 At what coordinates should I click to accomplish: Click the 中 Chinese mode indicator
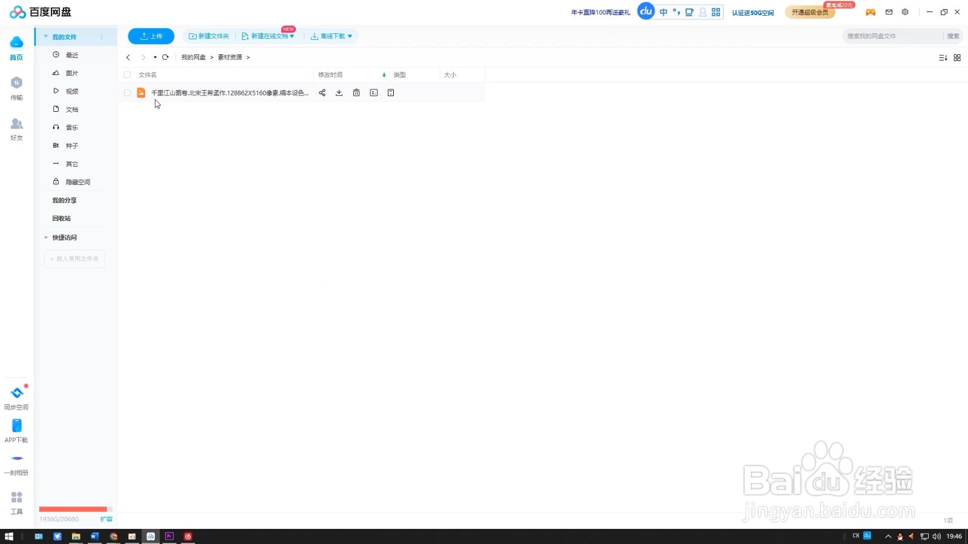point(664,12)
